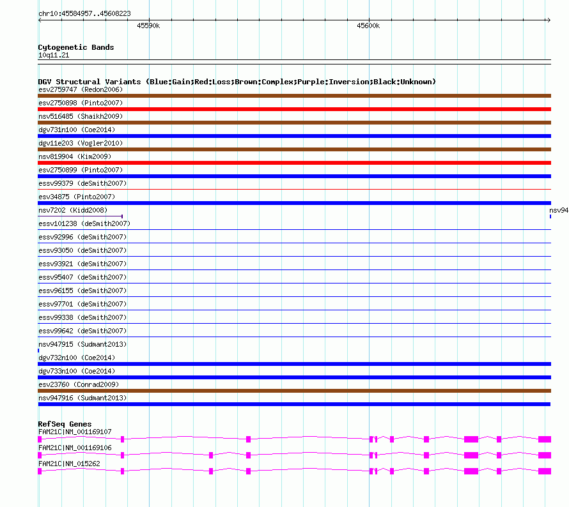Viewport: 569px width, 507px height.
Task: Select the FAM21C|NM_015262 transcript label
Action: point(69,464)
